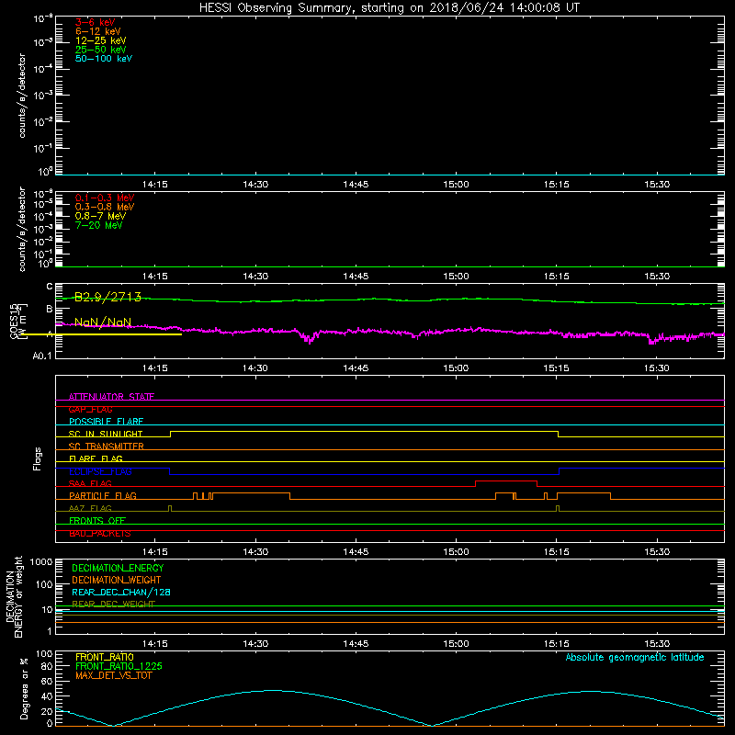Click the 7-20 MeV legend entry
This screenshot has width=735, height=735.
(98, 225)
